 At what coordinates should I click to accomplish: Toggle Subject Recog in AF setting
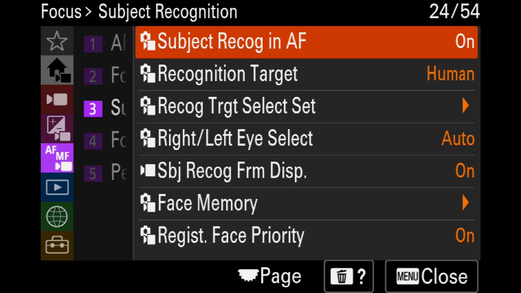coord(306,42)
